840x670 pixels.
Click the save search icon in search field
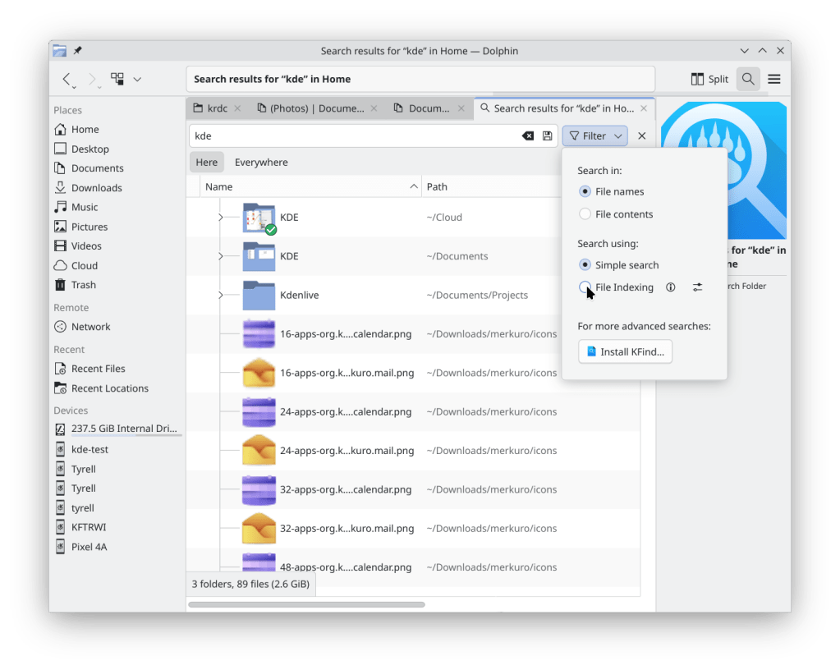click(548, 136)
